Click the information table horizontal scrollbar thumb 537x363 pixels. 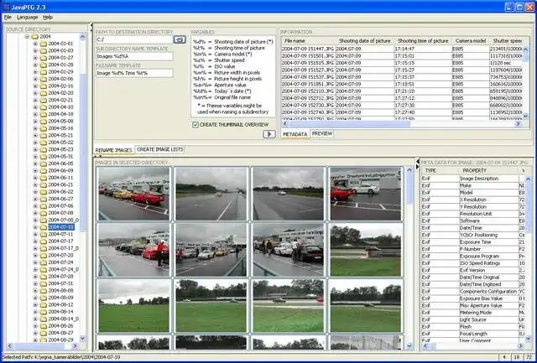pyautogui.click(x=348, y=124)
